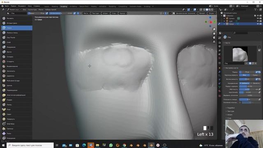Click the Интенсивность slider in tool header
Viewport: 263px width, 148px height.
pos(61,13)
